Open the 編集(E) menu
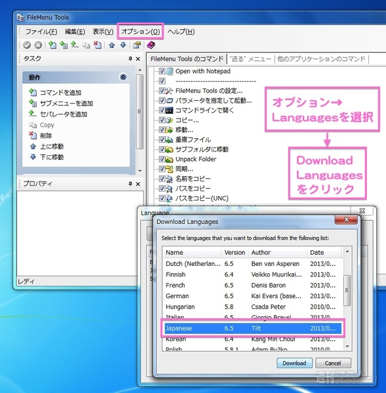Viewport: 386px width, 393px height. (x=75, y=31)
